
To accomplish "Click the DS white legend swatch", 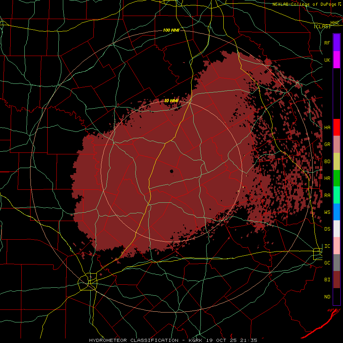I will [x=337, y=229].
